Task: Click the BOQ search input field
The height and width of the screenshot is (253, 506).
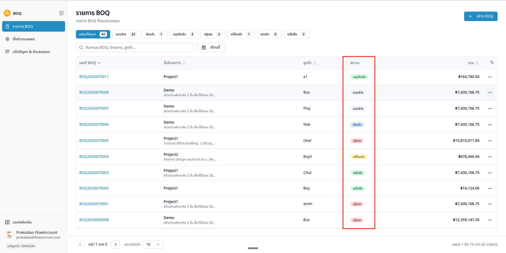Action: (135, 47)
